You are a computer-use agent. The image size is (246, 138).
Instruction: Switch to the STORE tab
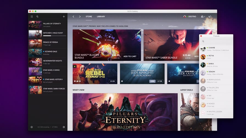[x=89, y=16]
